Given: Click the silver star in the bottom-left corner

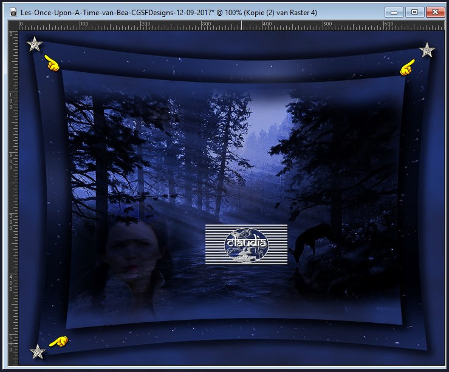Looking at the screenshot, I should pyautogui.click(x=37, y=351).
